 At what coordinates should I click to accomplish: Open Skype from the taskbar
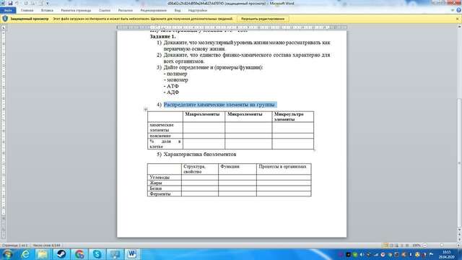point(97,253)
